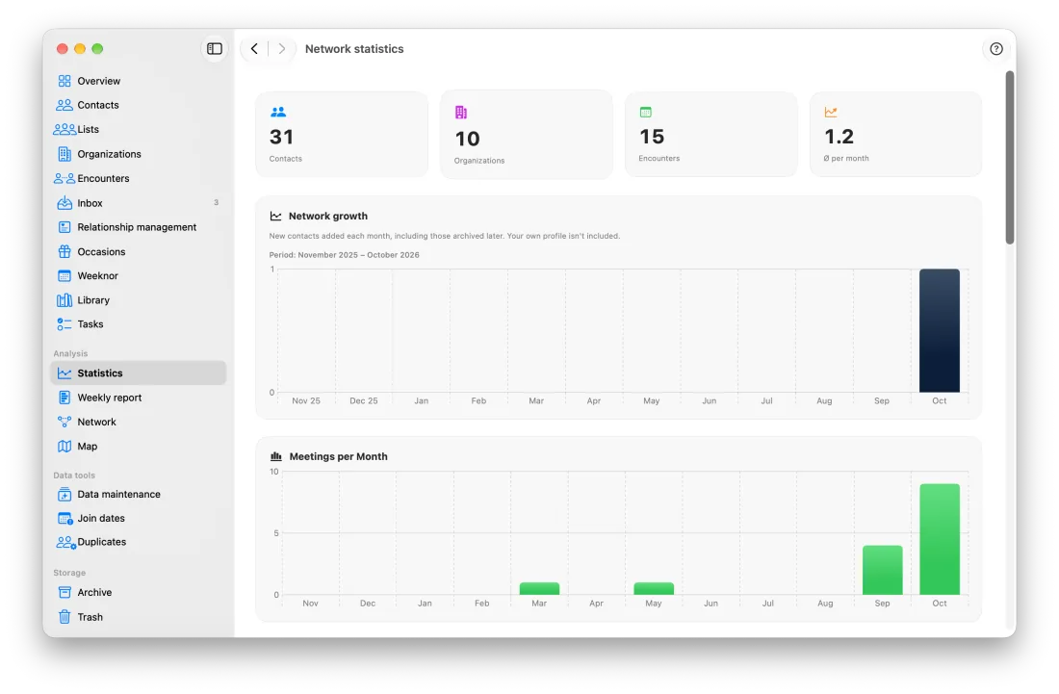Click the May bar in Meetings per Month

click(654, 589)
